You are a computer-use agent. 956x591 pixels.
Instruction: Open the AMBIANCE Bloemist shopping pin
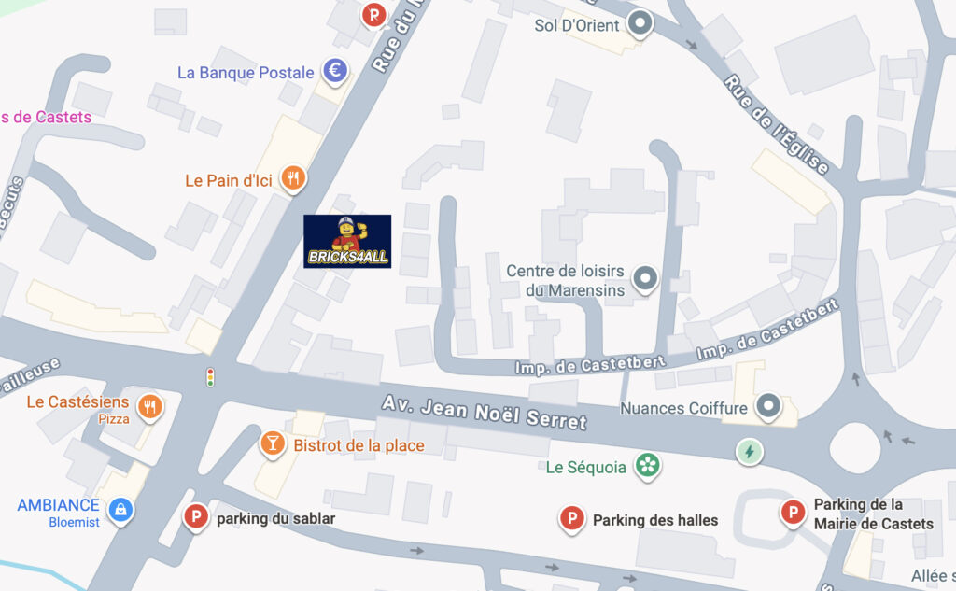pos(120,510)
